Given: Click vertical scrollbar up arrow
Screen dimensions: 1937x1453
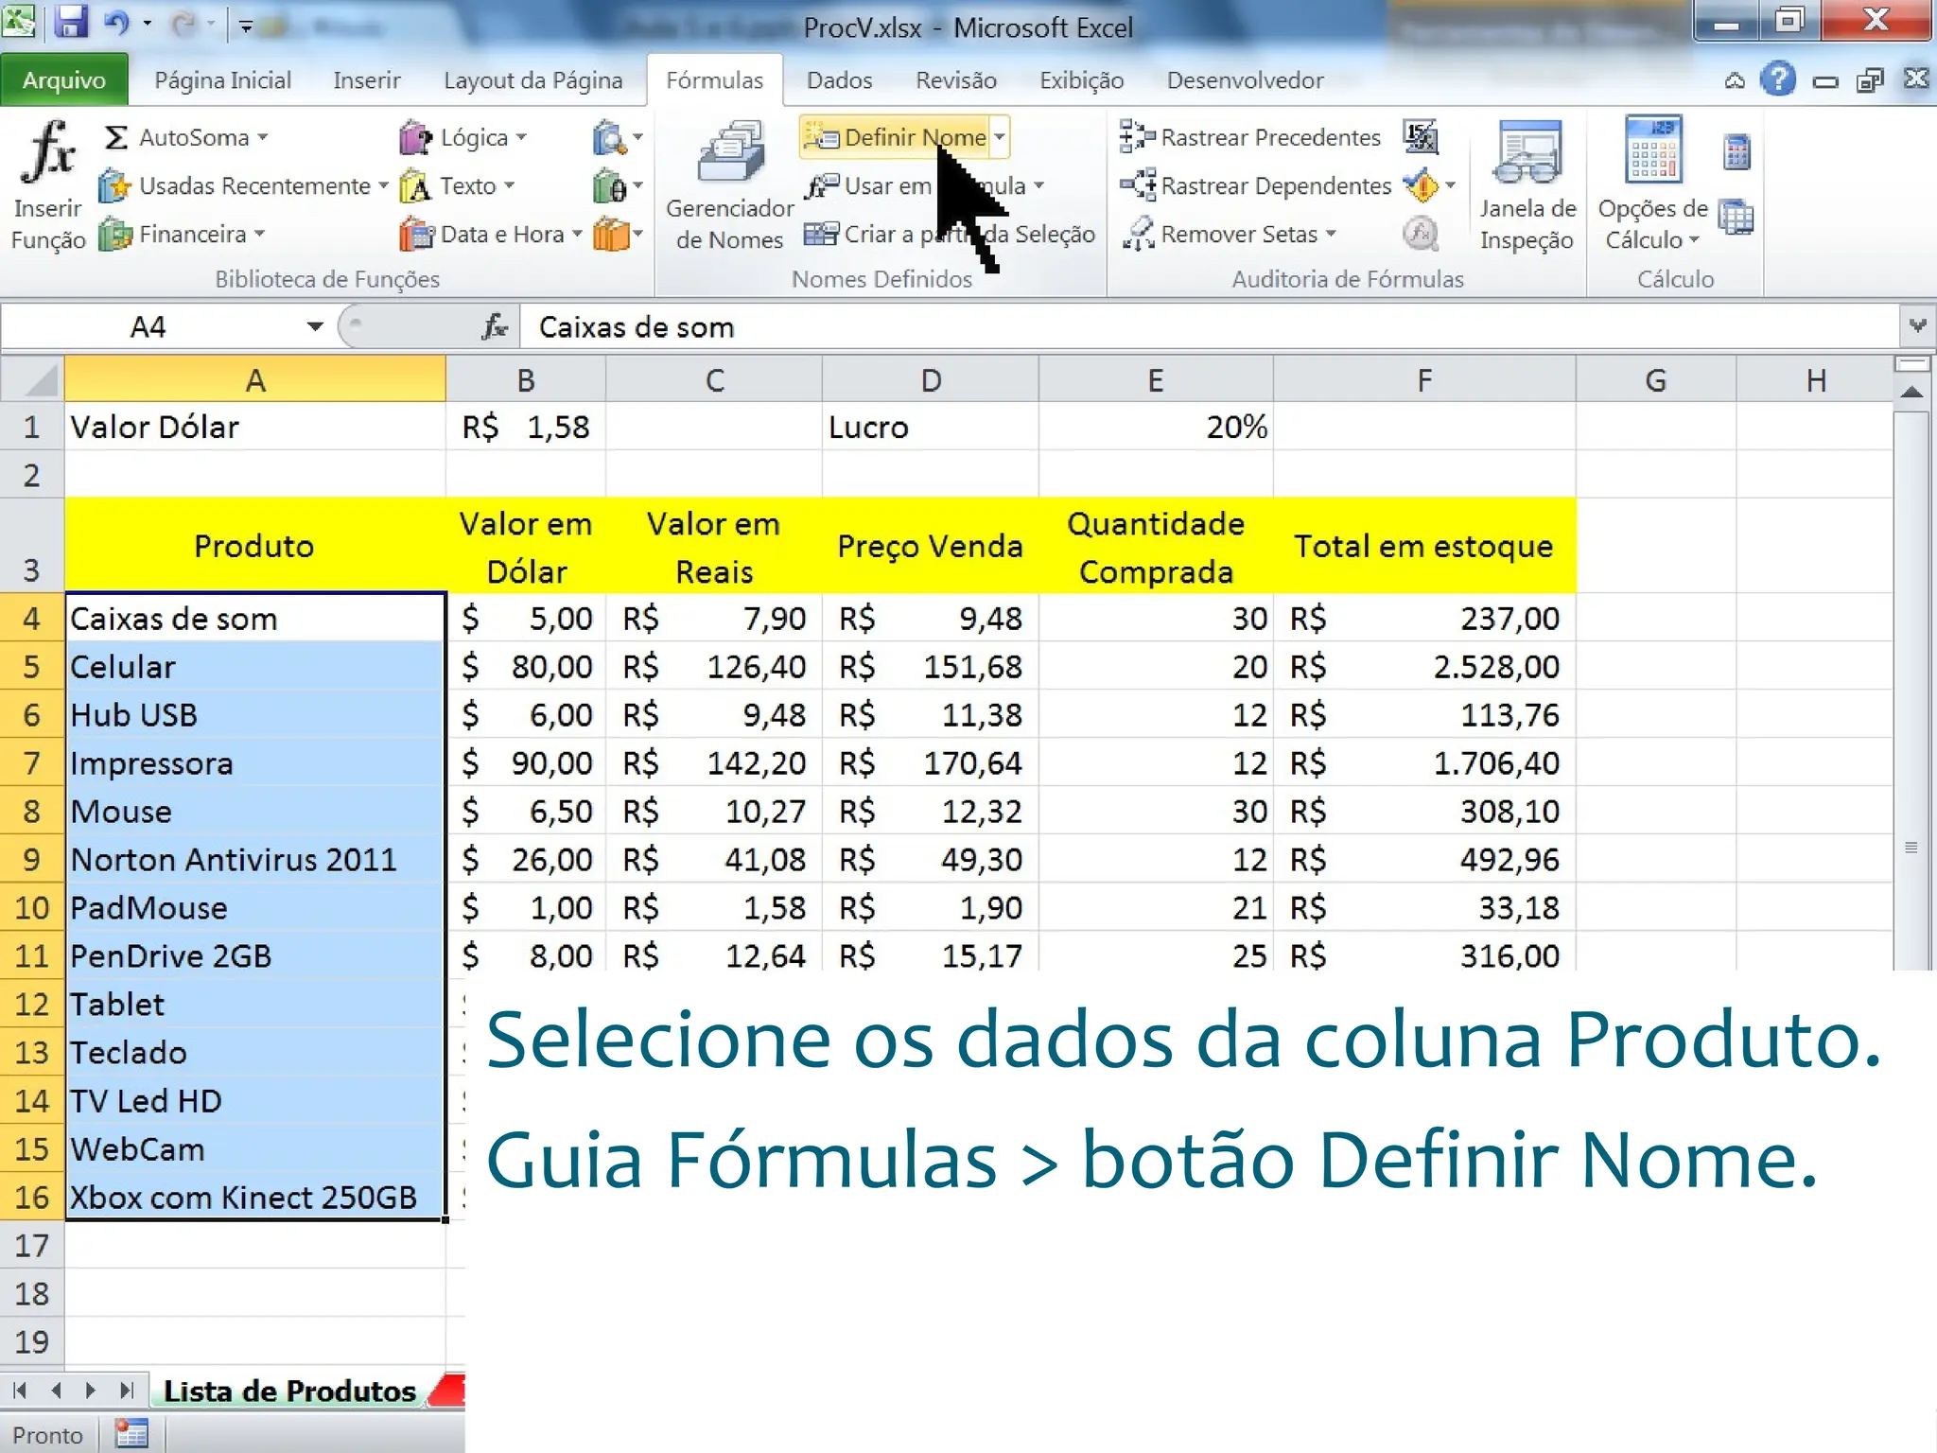Looking at the screenshot, I should [1912, 392].
